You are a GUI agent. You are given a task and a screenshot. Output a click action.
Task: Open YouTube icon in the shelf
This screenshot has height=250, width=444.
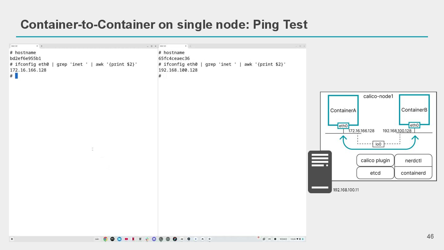(126, 239)
